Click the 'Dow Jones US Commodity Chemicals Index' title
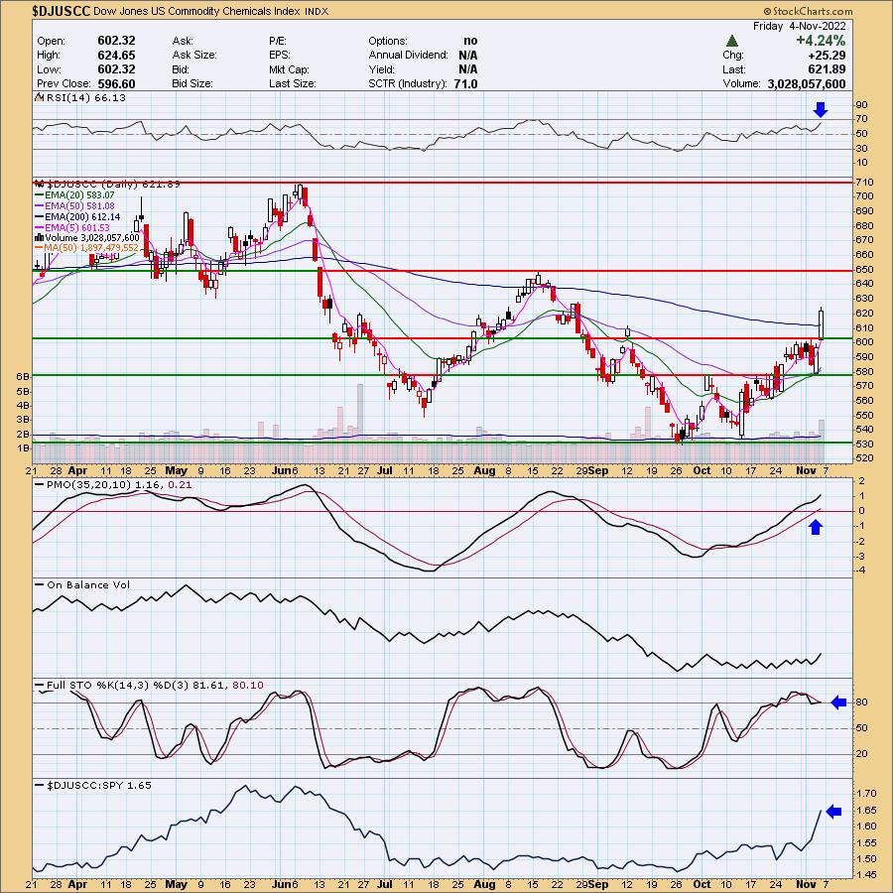Viewport: 893px width, 893px height. click(x=196, y=11)
